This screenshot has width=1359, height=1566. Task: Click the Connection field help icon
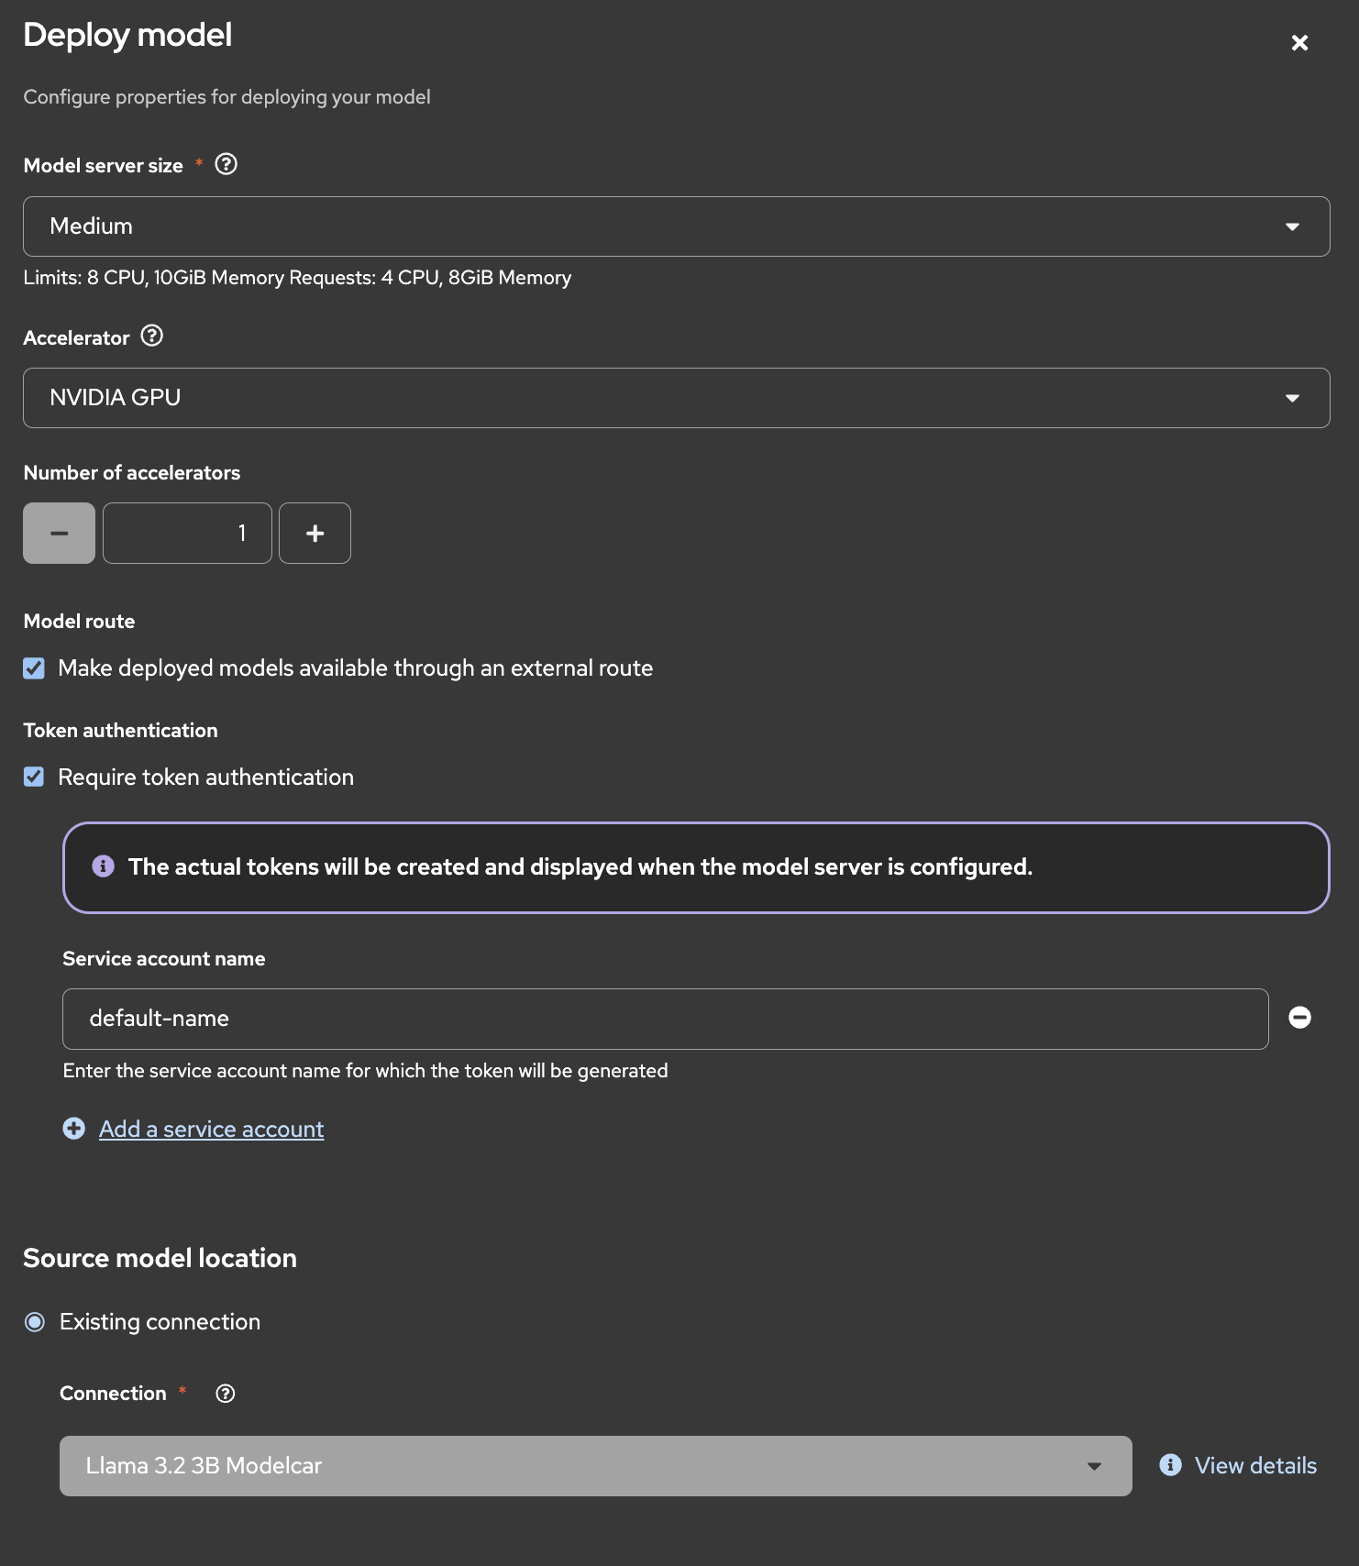click(x=225, y=1394)
